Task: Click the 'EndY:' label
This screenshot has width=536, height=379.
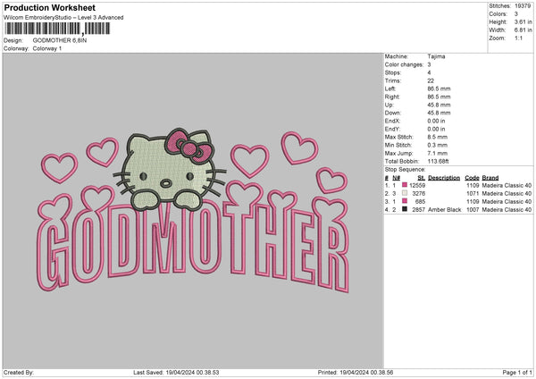Action: [x=392, y=129]
